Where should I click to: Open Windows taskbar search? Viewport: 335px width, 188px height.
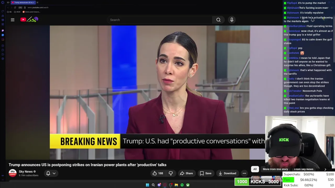click(x=153, y=185)
